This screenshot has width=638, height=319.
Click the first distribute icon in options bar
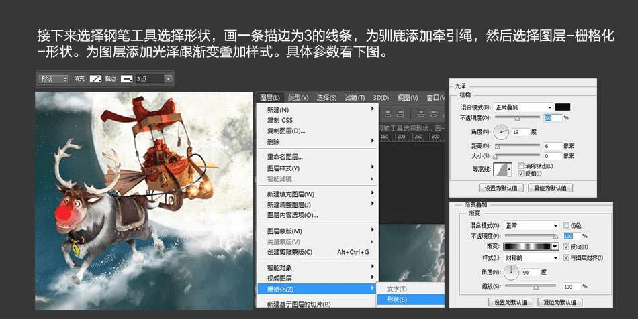tap(420, 114)
